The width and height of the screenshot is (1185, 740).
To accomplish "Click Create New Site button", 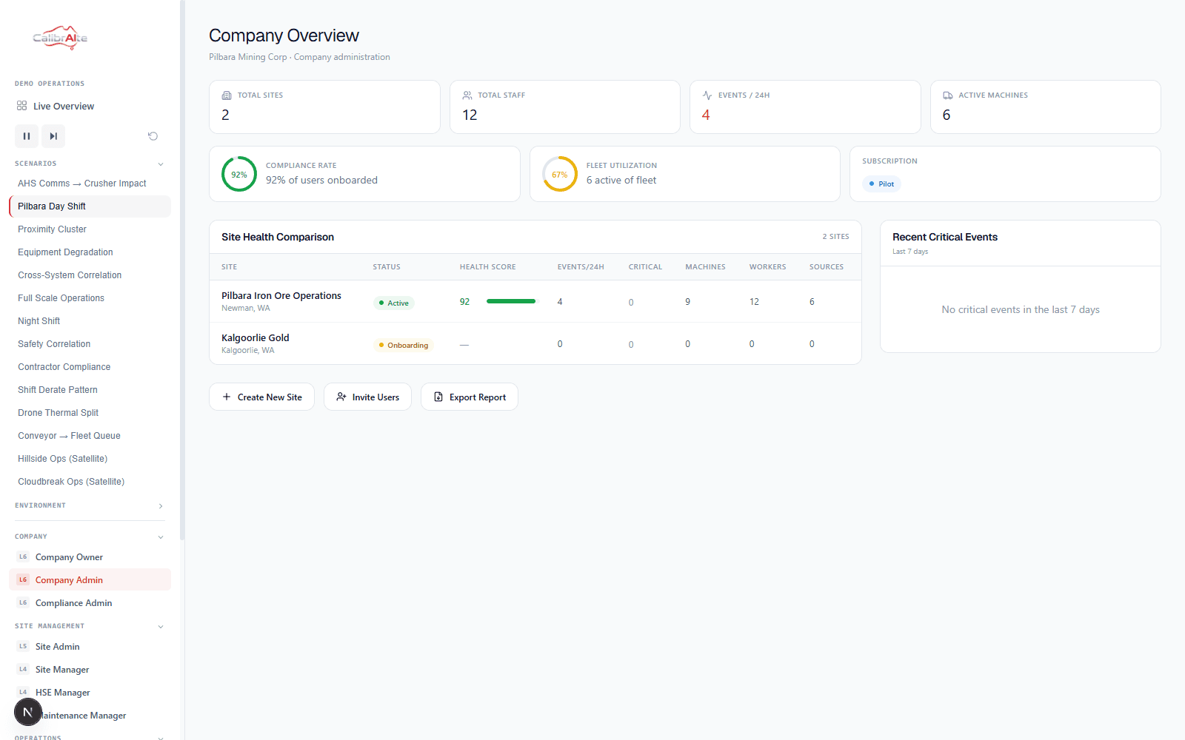I will [261, 397].
